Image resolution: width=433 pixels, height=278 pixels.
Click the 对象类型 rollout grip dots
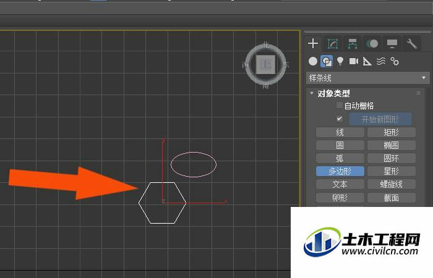pyautogui.click(x=418, y=93)
